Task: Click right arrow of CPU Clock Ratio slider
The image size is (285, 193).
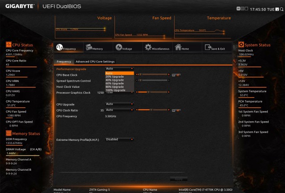Action: [x=169, y=110]
